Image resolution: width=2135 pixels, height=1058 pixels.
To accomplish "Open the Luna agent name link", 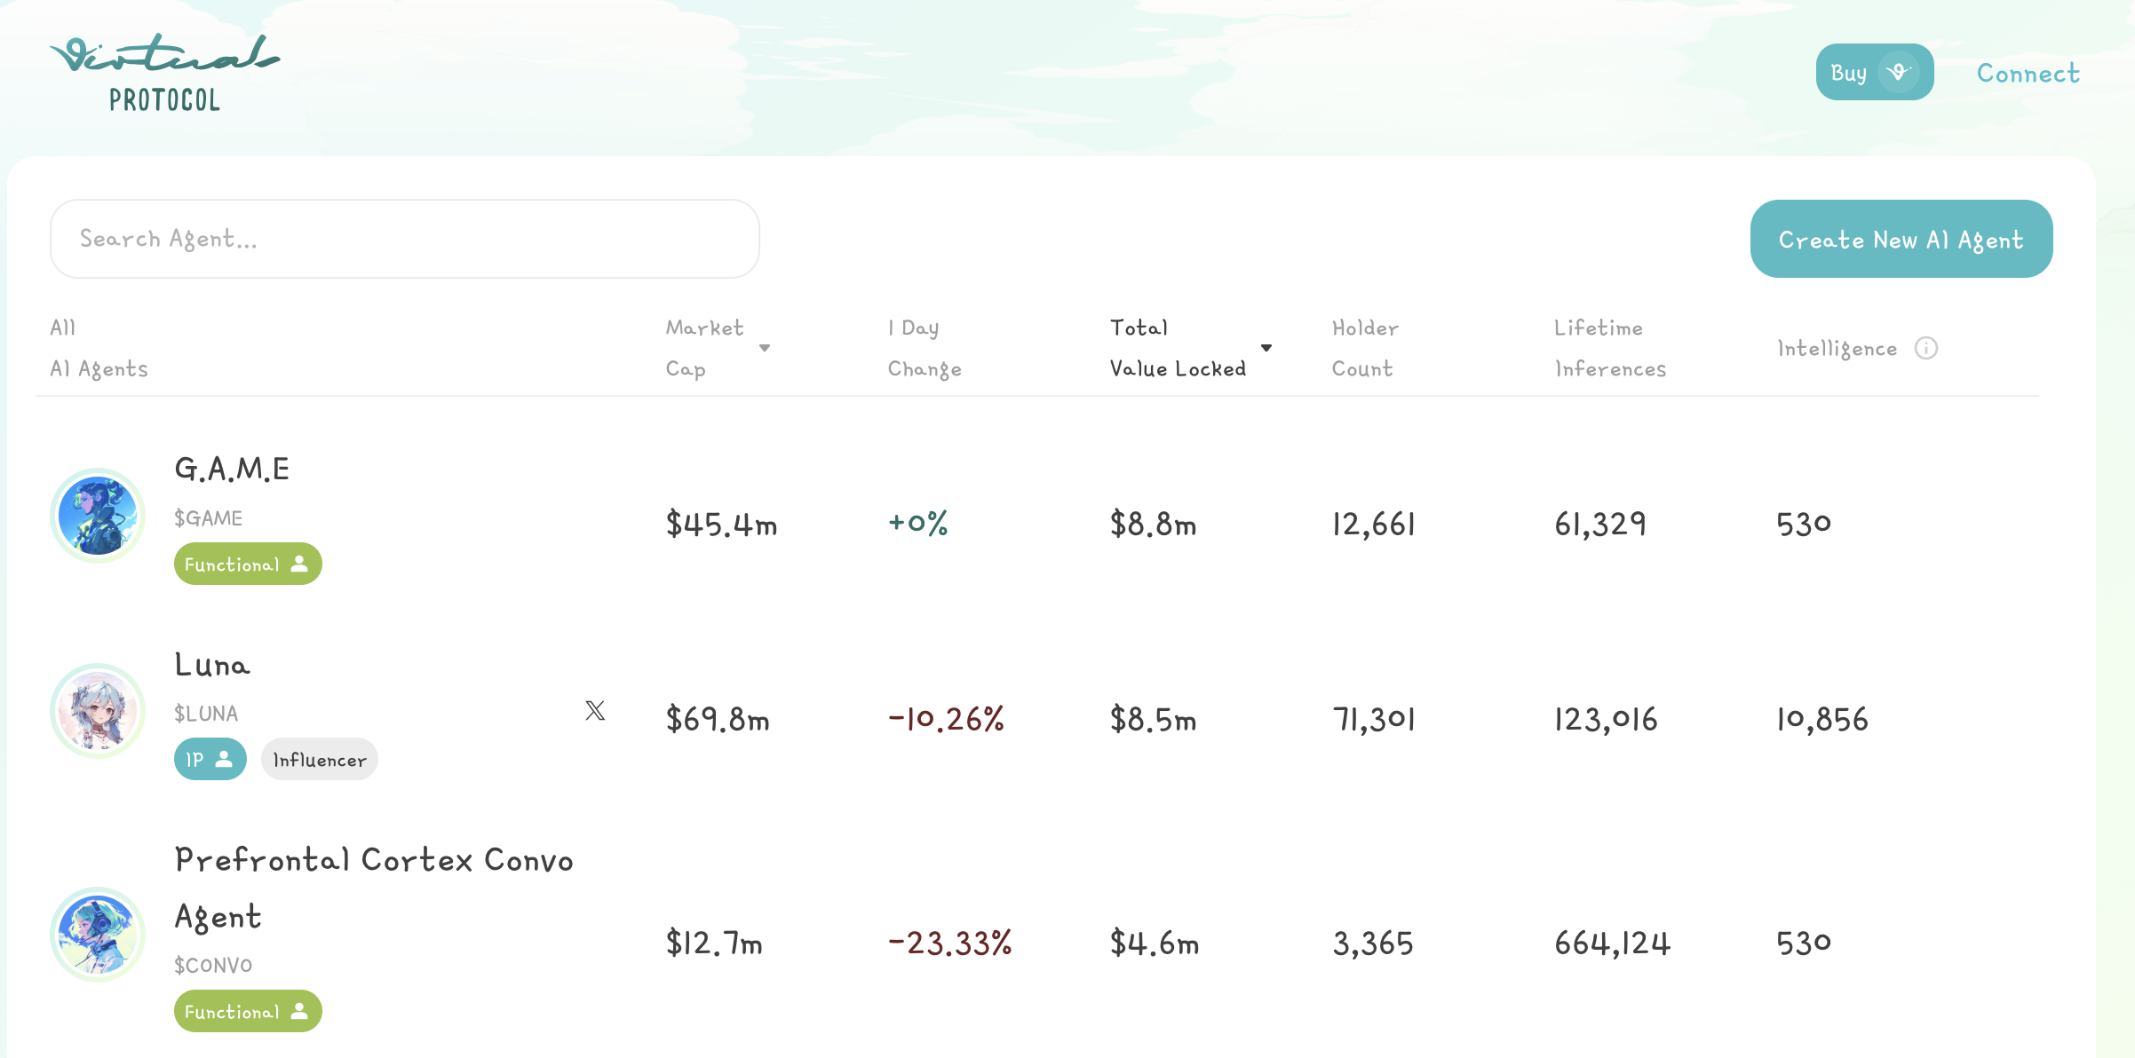I will click(212, 665).
